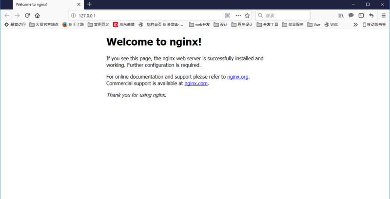This screenshot has height=199, width=390.
Task: Click the search magnifier icon
Action: pyautogui.click(x=260, y=16)
